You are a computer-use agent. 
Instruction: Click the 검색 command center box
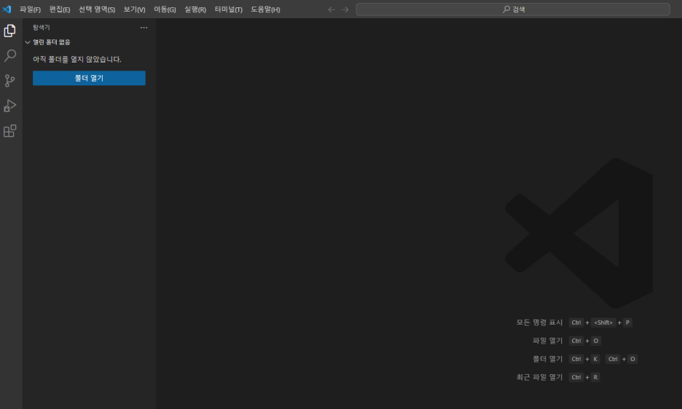(x=513, y=9)
